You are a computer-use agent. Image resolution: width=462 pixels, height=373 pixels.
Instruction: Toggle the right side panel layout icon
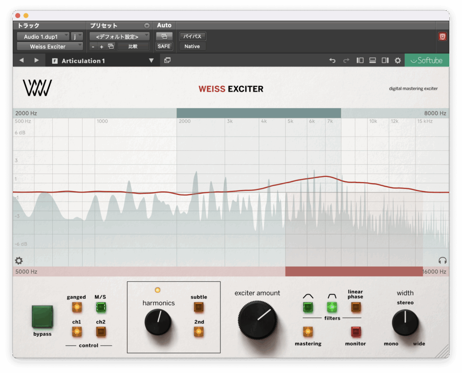coord(385,60)
